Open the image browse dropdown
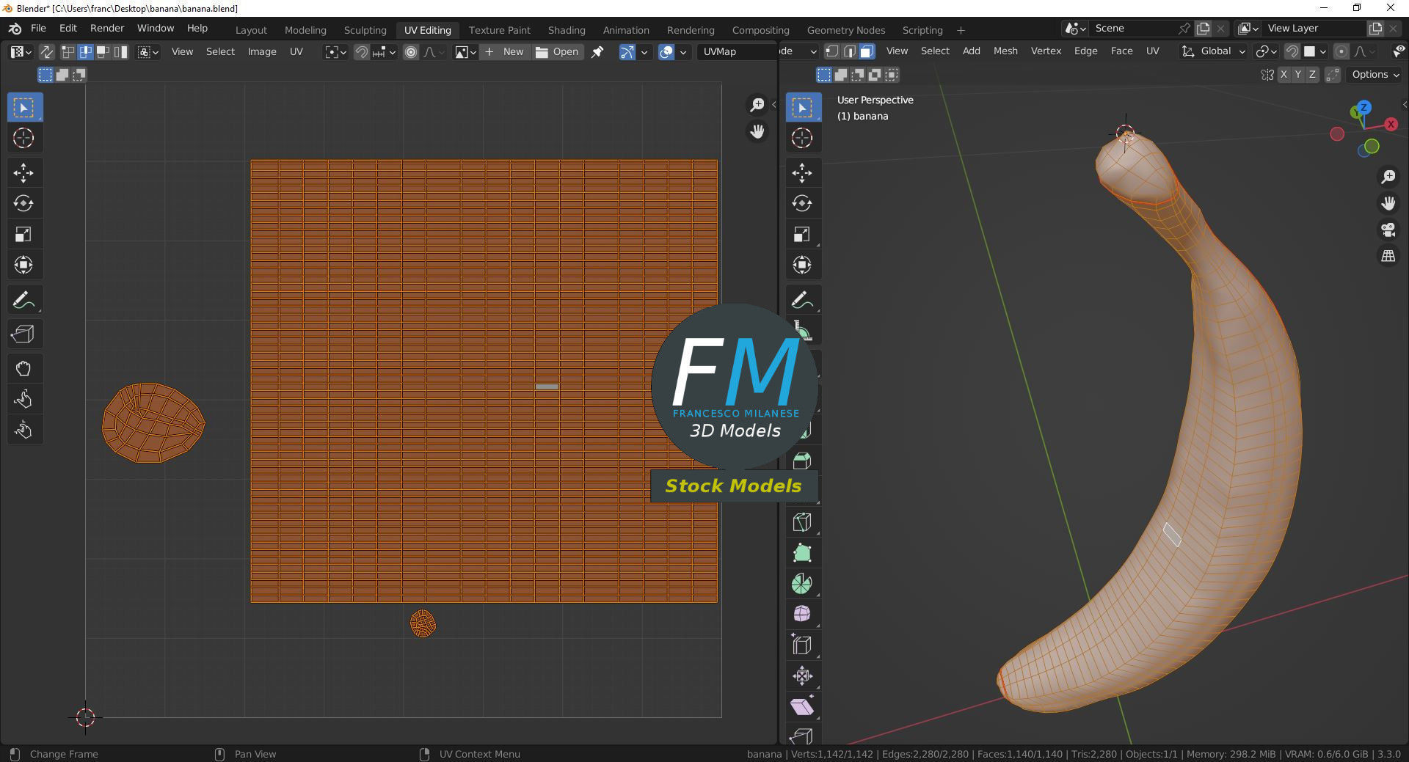 point(465,52)
